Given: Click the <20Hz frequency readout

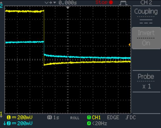Looking at the screenshot, I should [99, 123].
